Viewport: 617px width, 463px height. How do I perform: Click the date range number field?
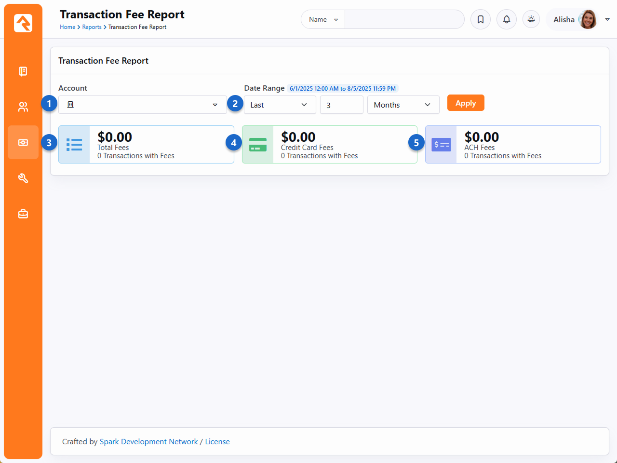click(x=341, y=105)
